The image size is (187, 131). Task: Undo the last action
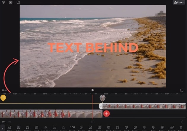(4, 122)
